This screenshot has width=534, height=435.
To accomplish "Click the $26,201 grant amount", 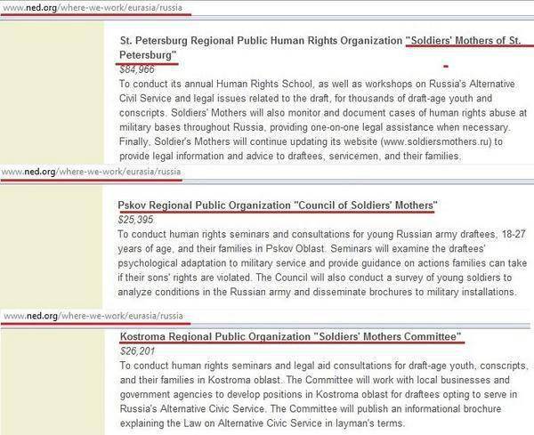I will (x=137, y=350).
